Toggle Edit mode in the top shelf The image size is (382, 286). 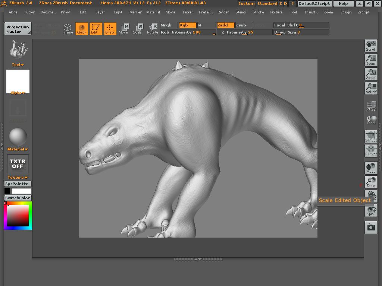[96, 29]
